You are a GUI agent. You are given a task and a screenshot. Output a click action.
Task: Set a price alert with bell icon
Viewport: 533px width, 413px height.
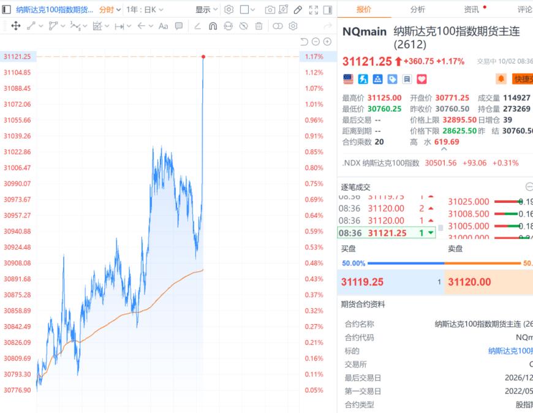pos(501,79)
